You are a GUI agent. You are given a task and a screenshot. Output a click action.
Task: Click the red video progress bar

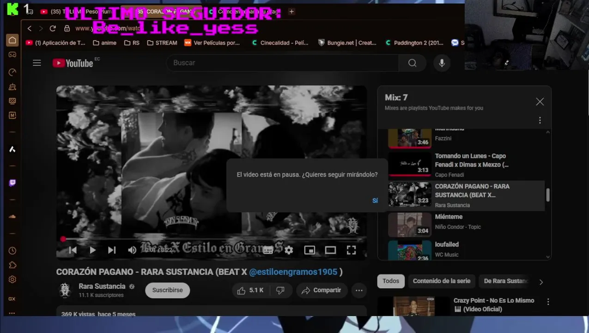(x=212, y=239)
